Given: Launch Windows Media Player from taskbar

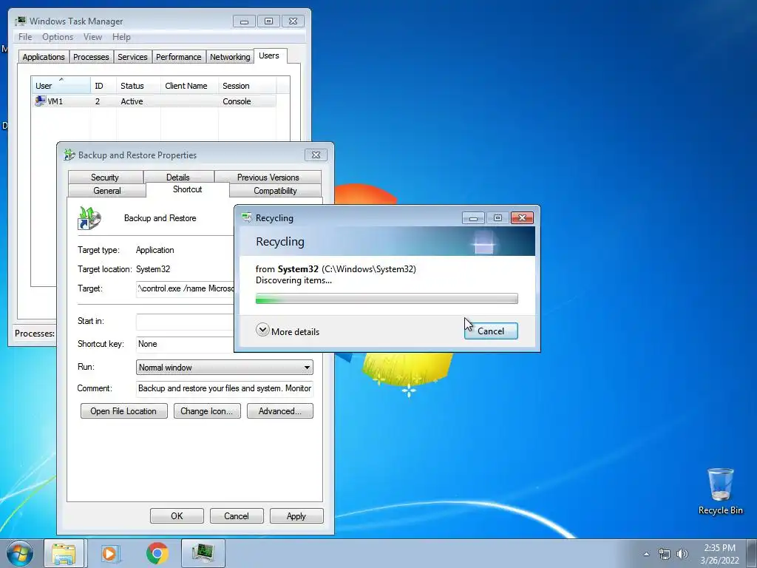Looking at the screenshot, I should point(109,553).
